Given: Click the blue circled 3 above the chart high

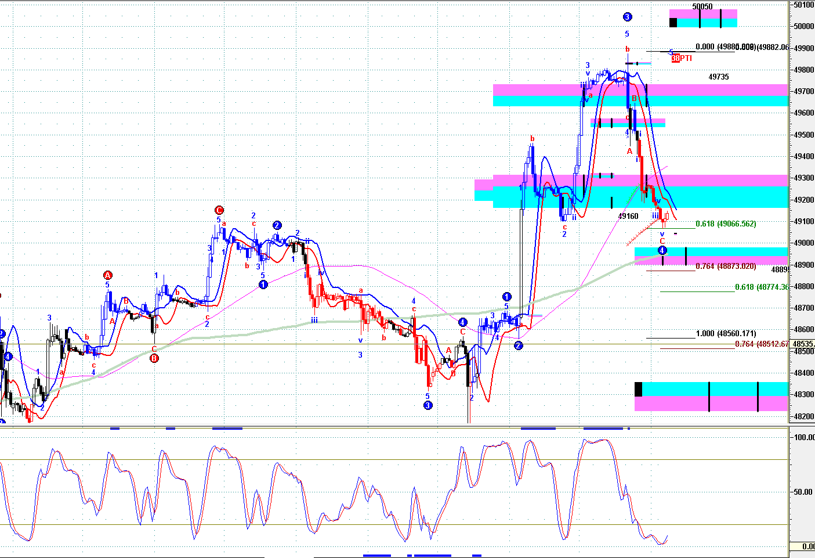Looking at the screenshot, I should [x=627, y=17].
